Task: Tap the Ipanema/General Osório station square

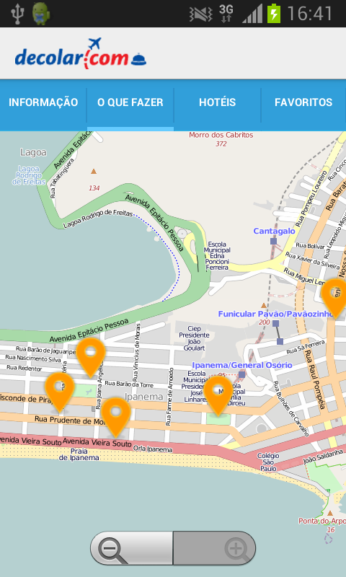Action: tap(241, 374)
